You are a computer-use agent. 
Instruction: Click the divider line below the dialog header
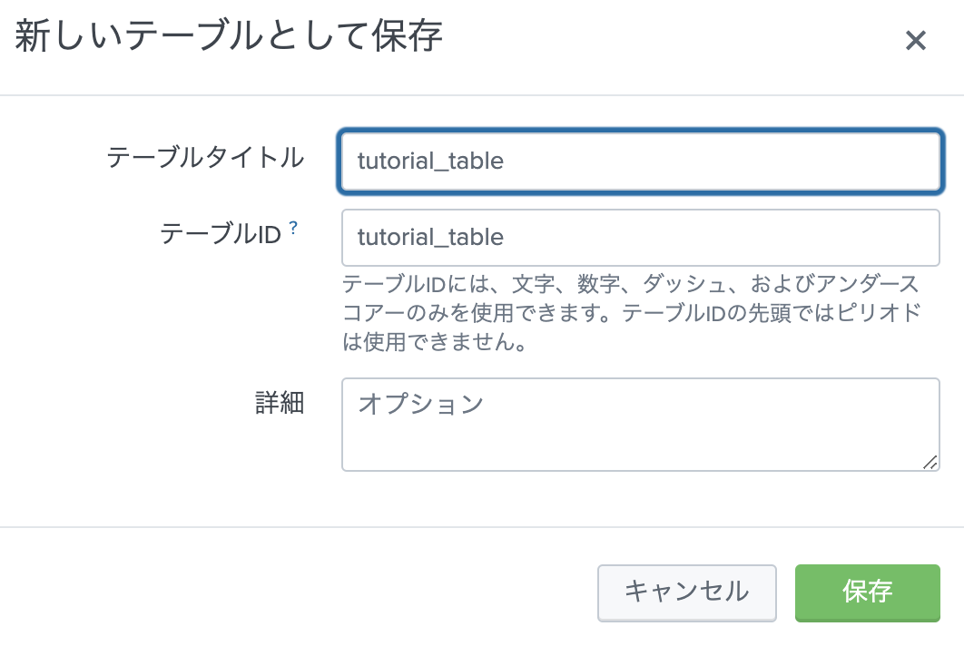click(482, 94)
